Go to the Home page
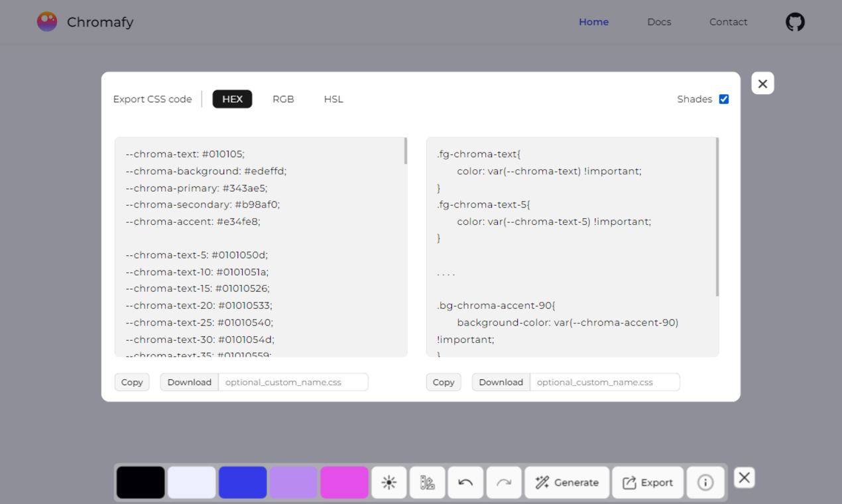Screen dimensions: 842x504 click(593, 22)
